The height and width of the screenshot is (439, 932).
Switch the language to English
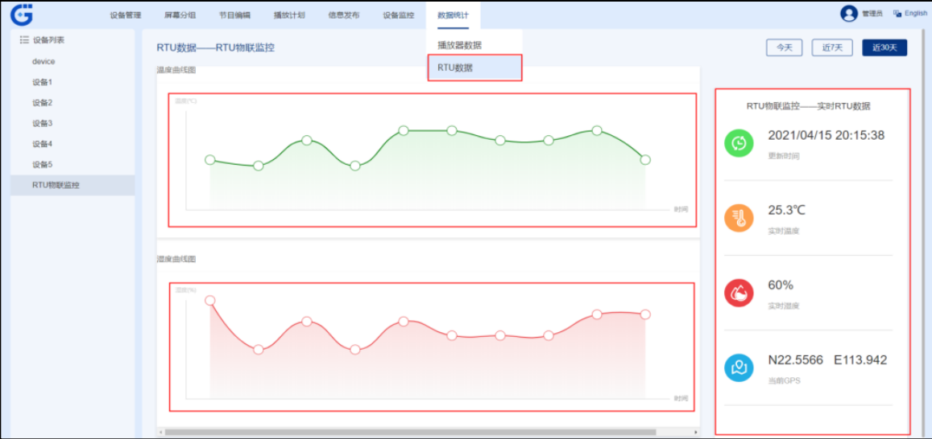910,14
